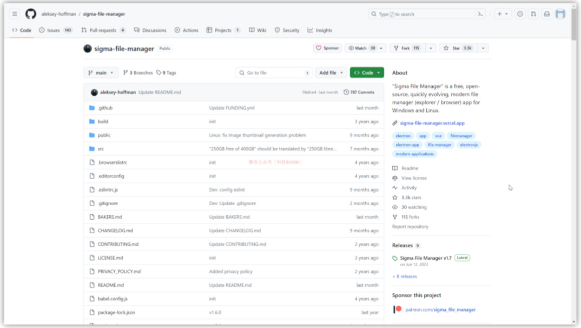Open the main branch selector dropdown

point(101,73)
